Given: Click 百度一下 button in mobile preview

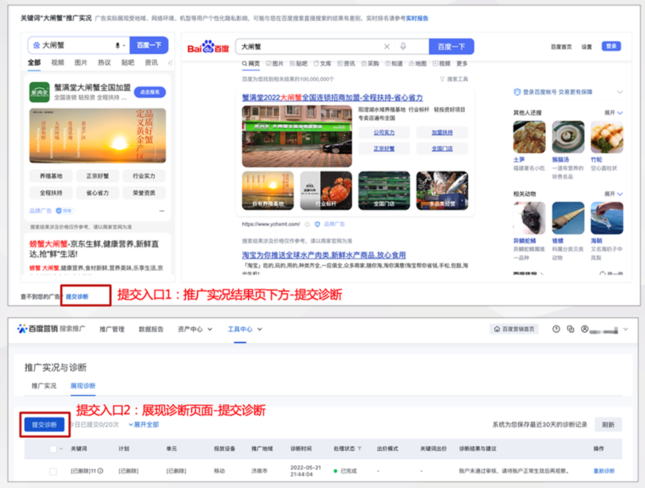Looking at the screenshot, I should click(x=149, y=46).
